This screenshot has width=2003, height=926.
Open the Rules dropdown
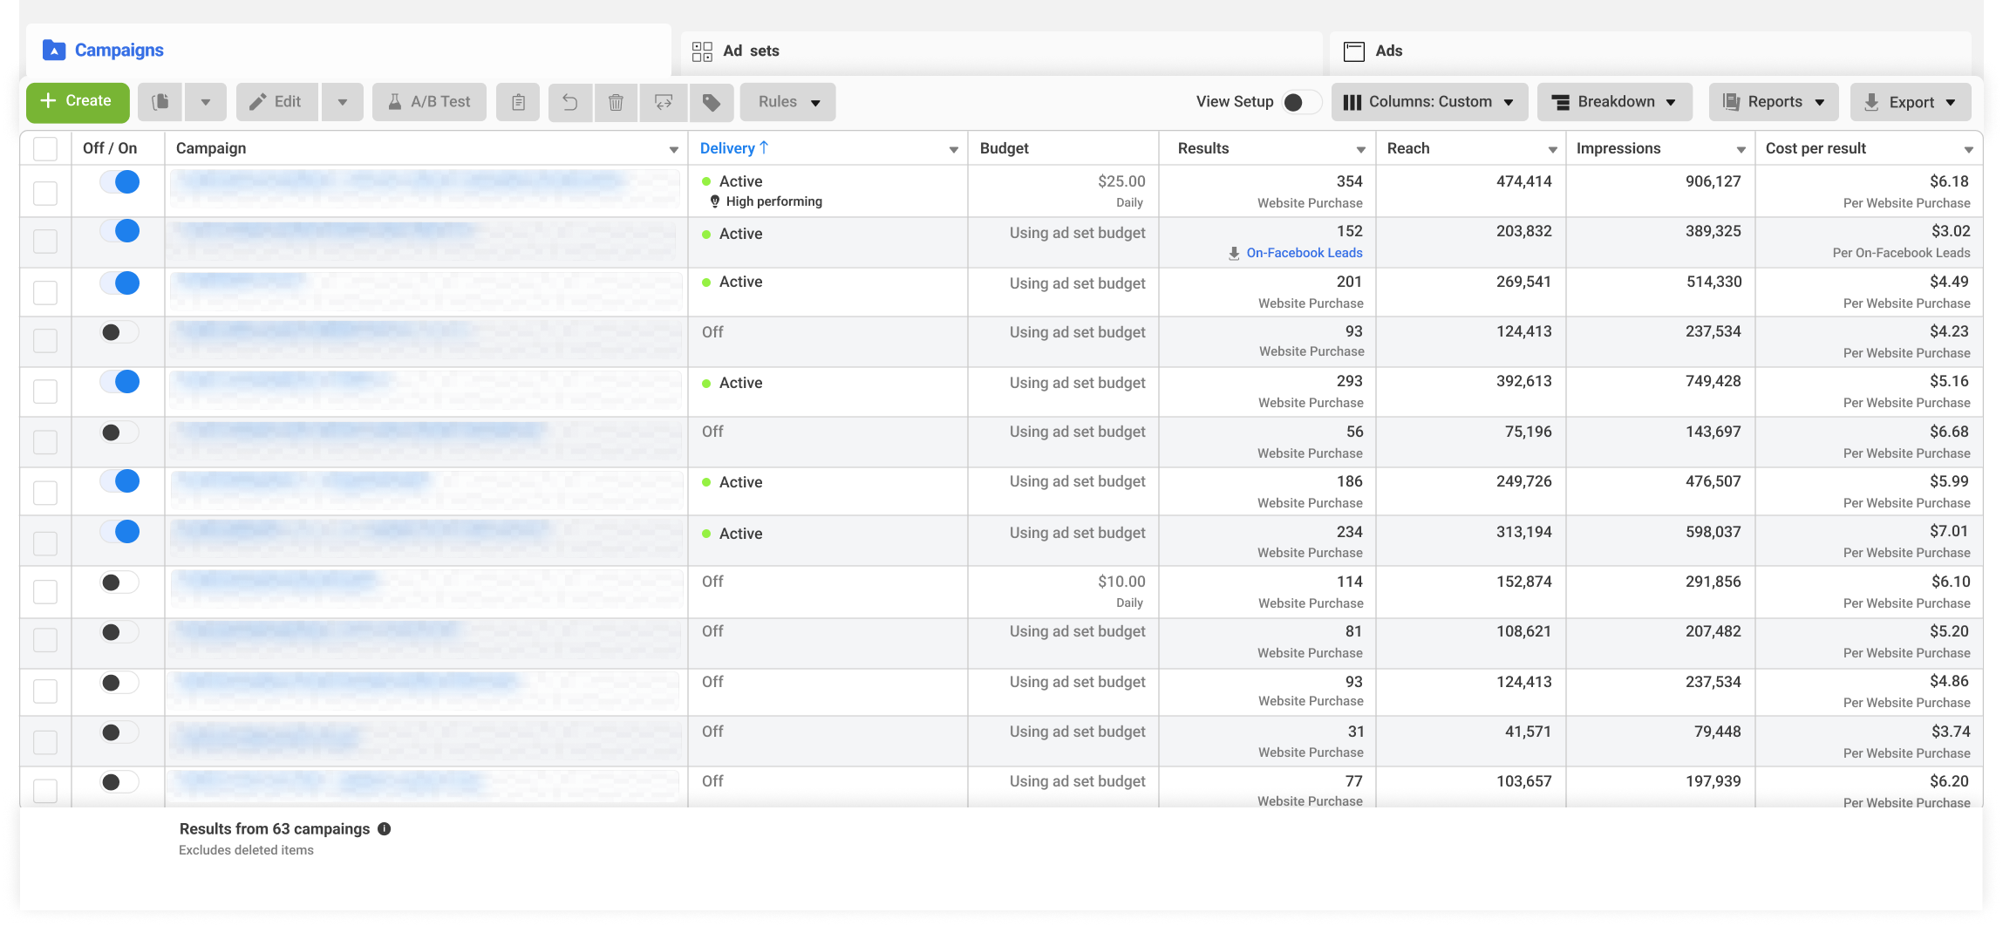(788, 102)
